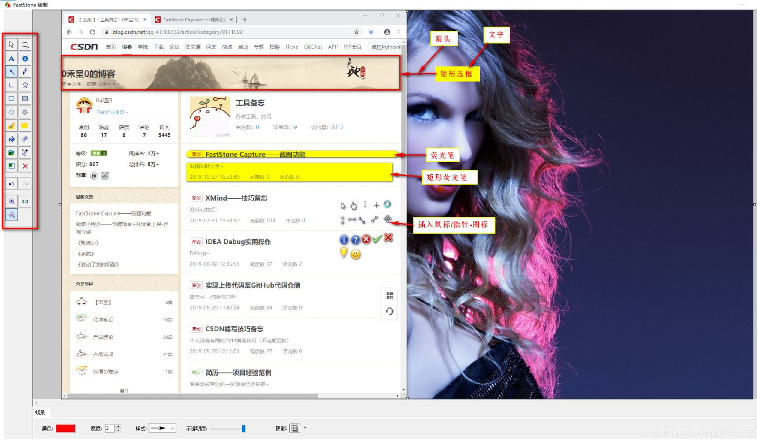The image size is (757, 441).
Task: Select the dashed rectangle marquee tool
Action: point(25,44)
